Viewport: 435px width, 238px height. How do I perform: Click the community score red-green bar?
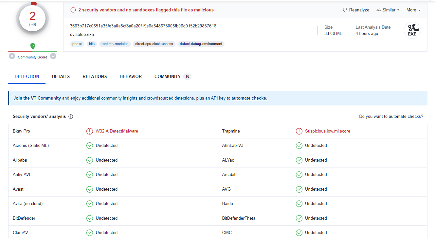[33, 51]
